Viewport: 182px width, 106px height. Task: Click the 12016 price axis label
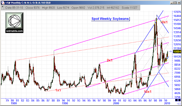[177, 44]
